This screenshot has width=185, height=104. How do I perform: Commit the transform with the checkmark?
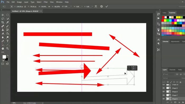point(107,7)
